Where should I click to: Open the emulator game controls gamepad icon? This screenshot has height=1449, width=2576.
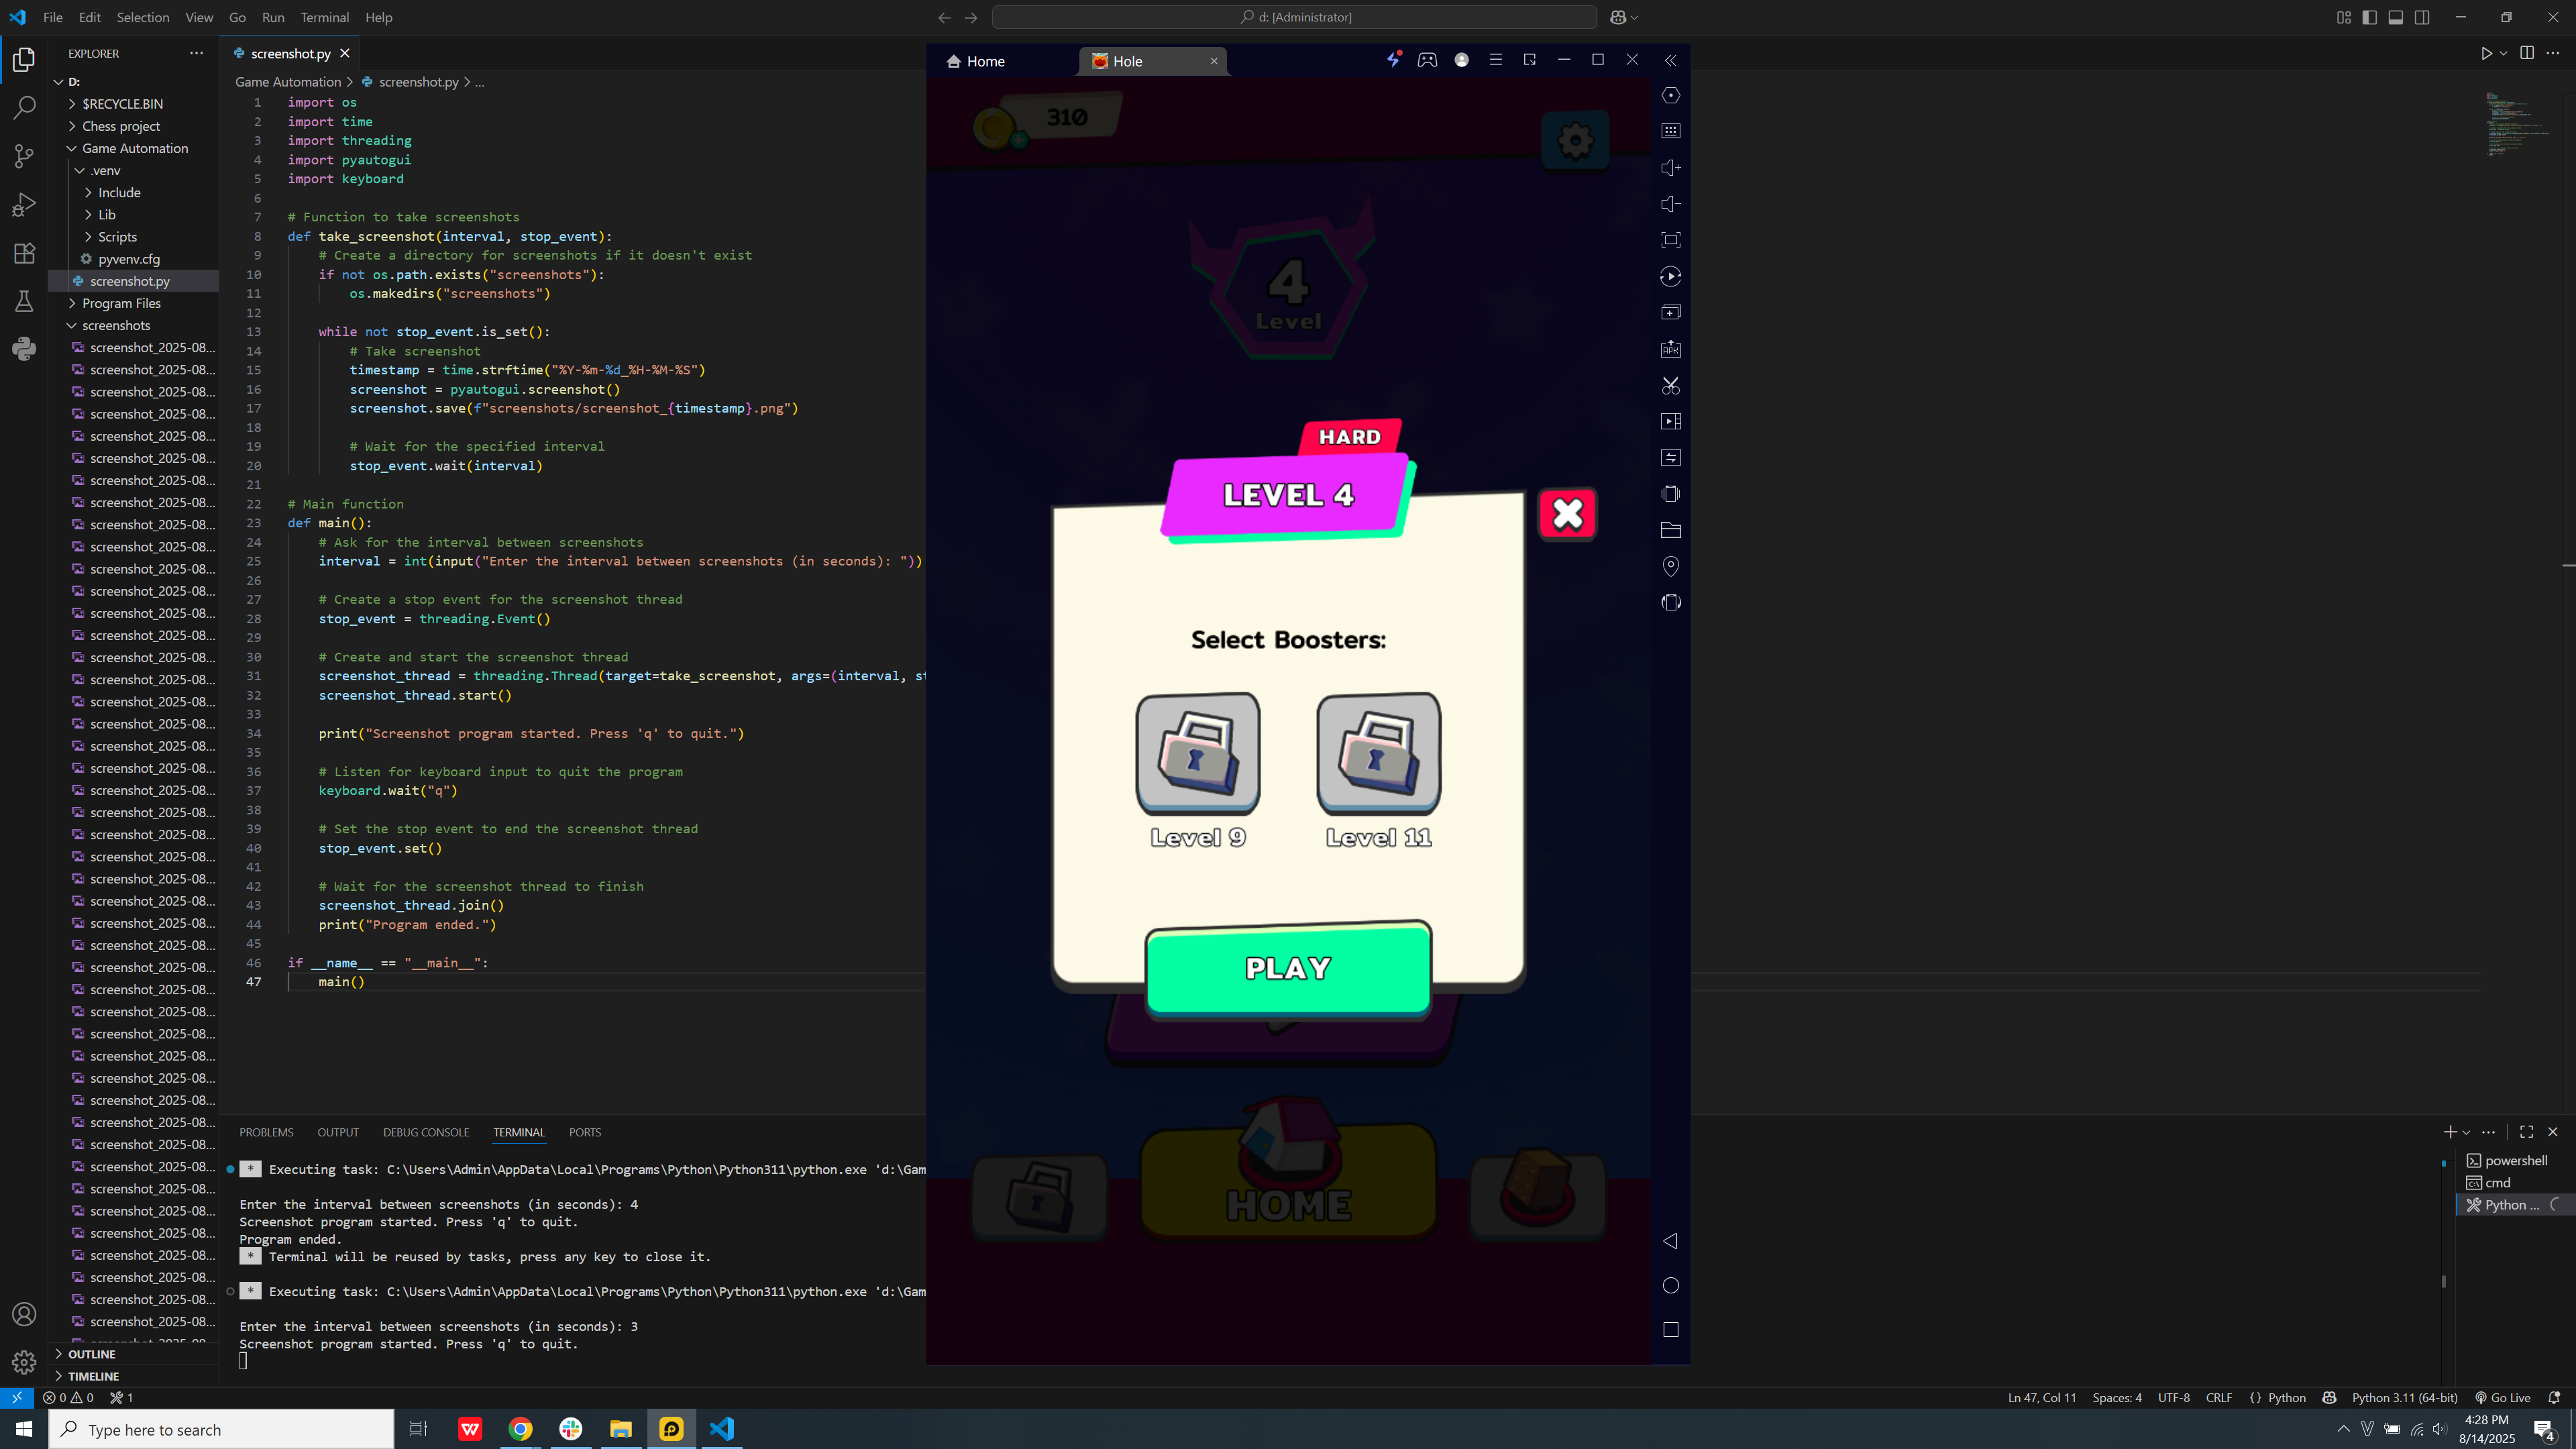(1427, 60)
